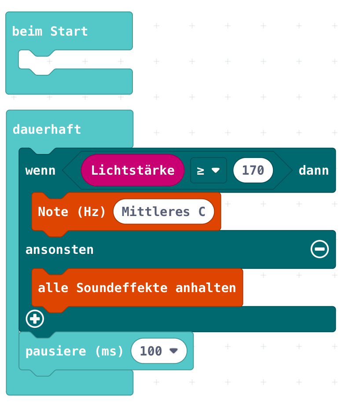Image resolution: width=342 pixels, height=403 pixels.
Task: Select the pink Lichtstärke sensor block
Action: tap(132, 170)
